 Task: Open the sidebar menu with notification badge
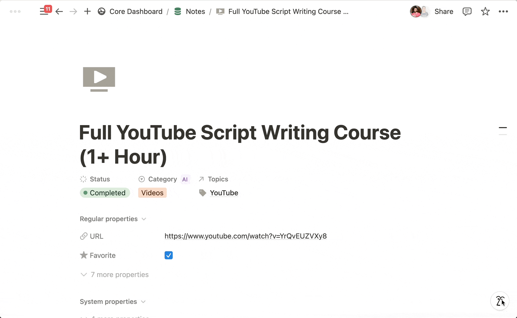[45, 11]
